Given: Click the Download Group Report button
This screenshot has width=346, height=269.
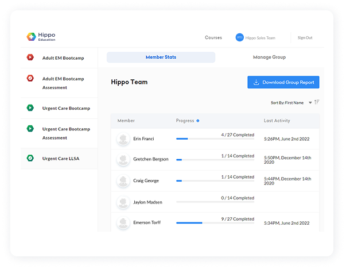Looking at the screenshot, I should pos(283,82).
